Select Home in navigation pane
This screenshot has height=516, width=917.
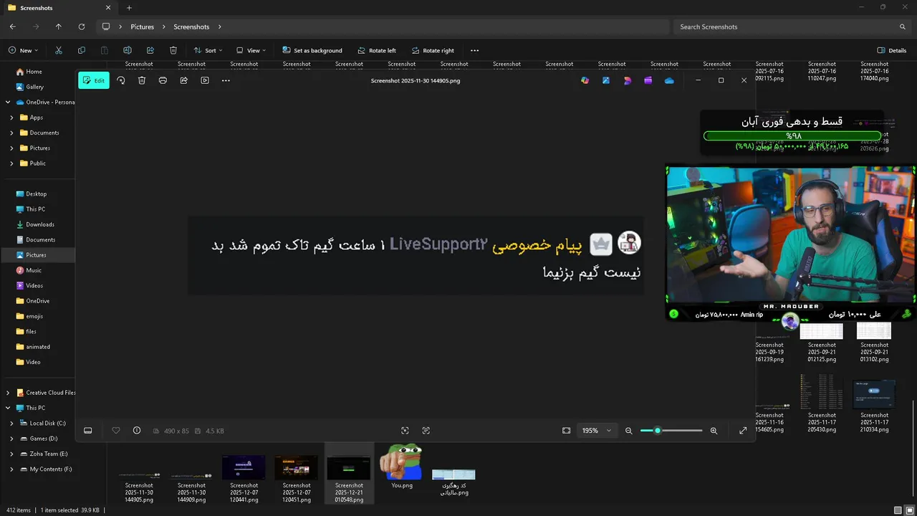point(34,72)
